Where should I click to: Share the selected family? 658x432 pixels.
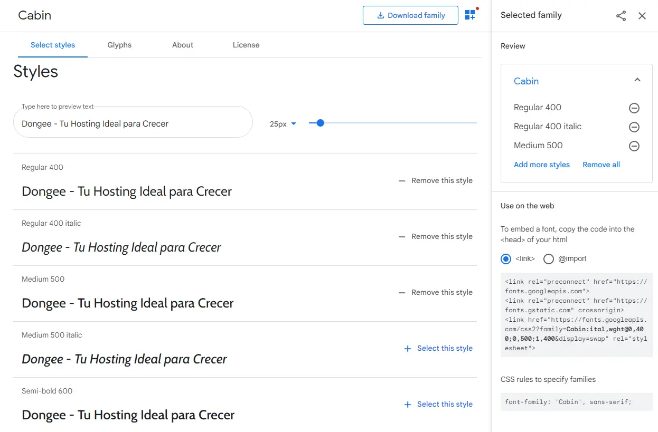point(621,16)
